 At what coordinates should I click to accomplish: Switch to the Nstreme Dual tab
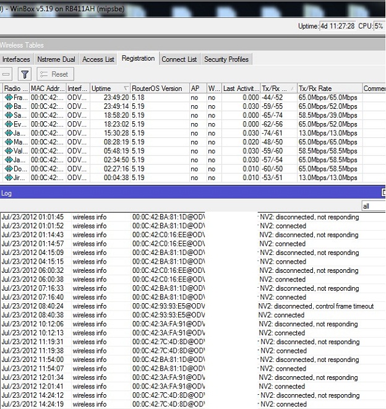click(x=56, y=59)
